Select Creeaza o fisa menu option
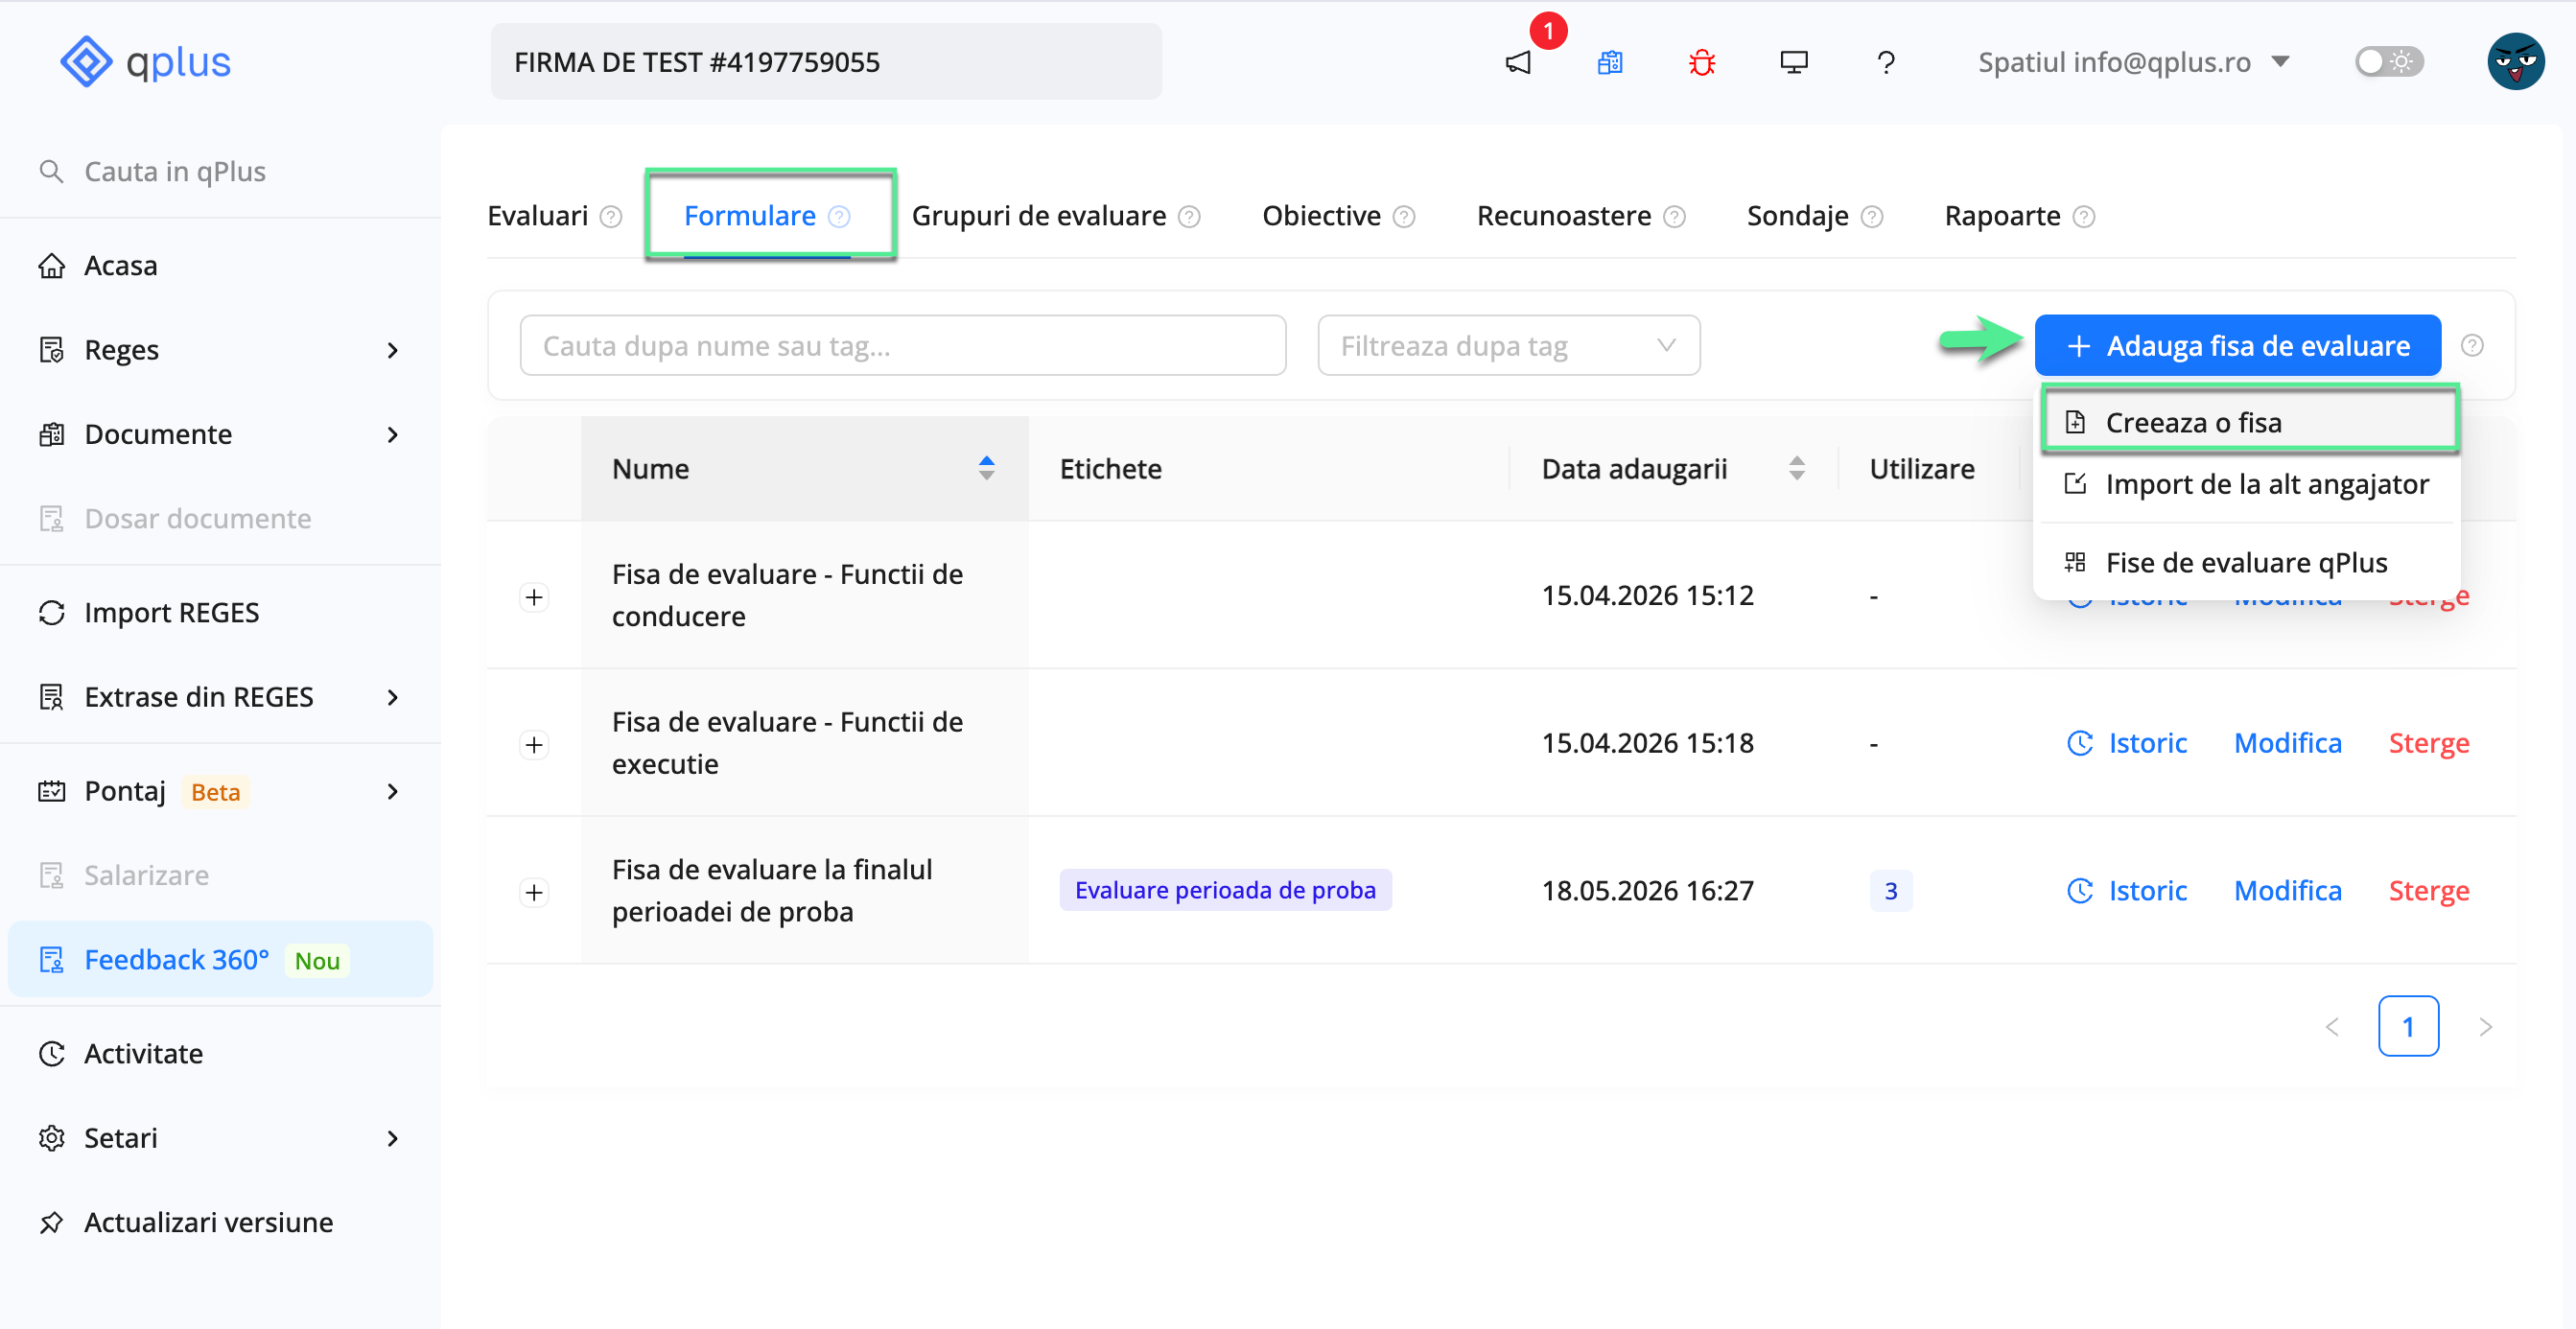 [x=2248, y=422]
